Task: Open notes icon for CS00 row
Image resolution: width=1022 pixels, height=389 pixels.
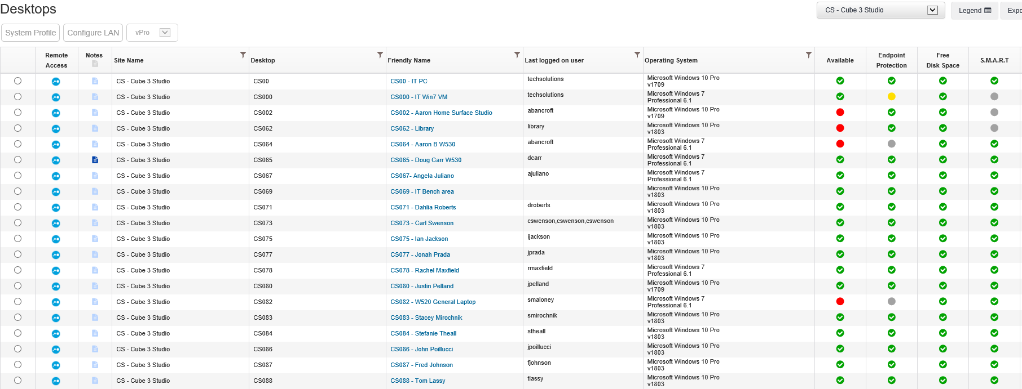Action: coord(95,81)
